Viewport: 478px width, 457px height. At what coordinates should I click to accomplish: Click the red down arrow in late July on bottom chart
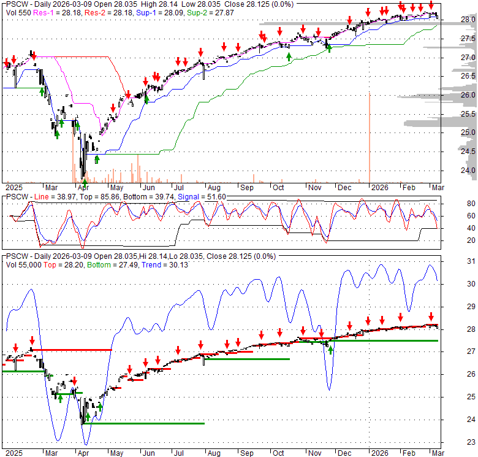[201, 345]
